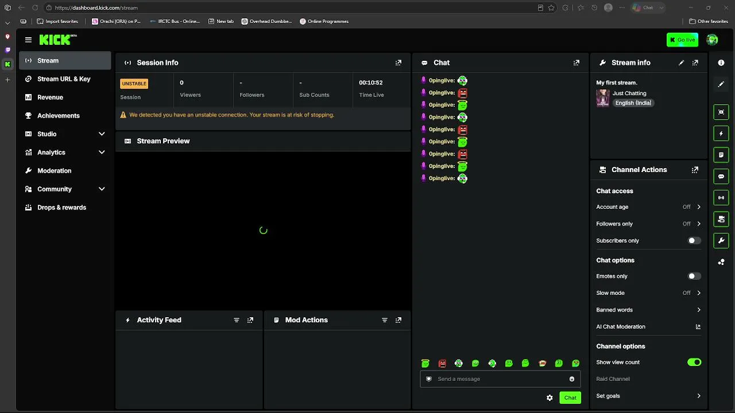Image resolution: width=735 pixels, height=413 pixels.
Task: Click the Just Chatting category thumbnail
Action: click(603, 98)
